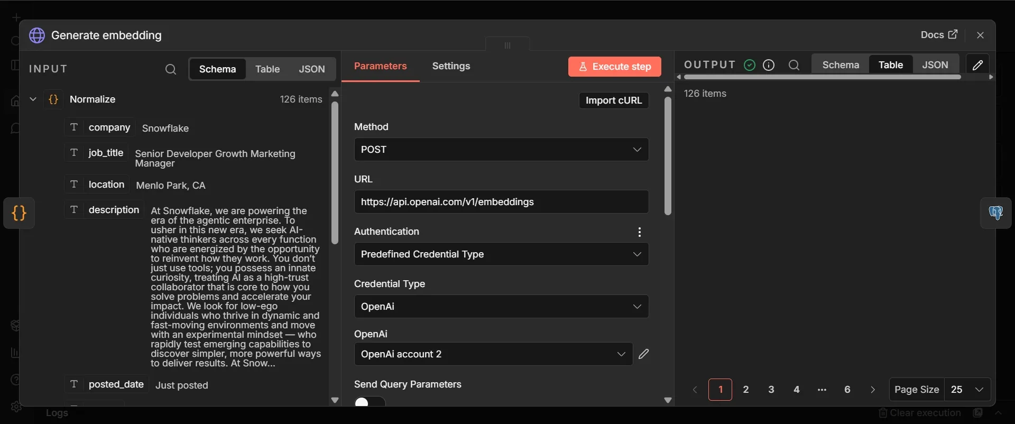Click the Normalize object braces icon
Viewport: 1015px width, 424px height.
point(53,99)
